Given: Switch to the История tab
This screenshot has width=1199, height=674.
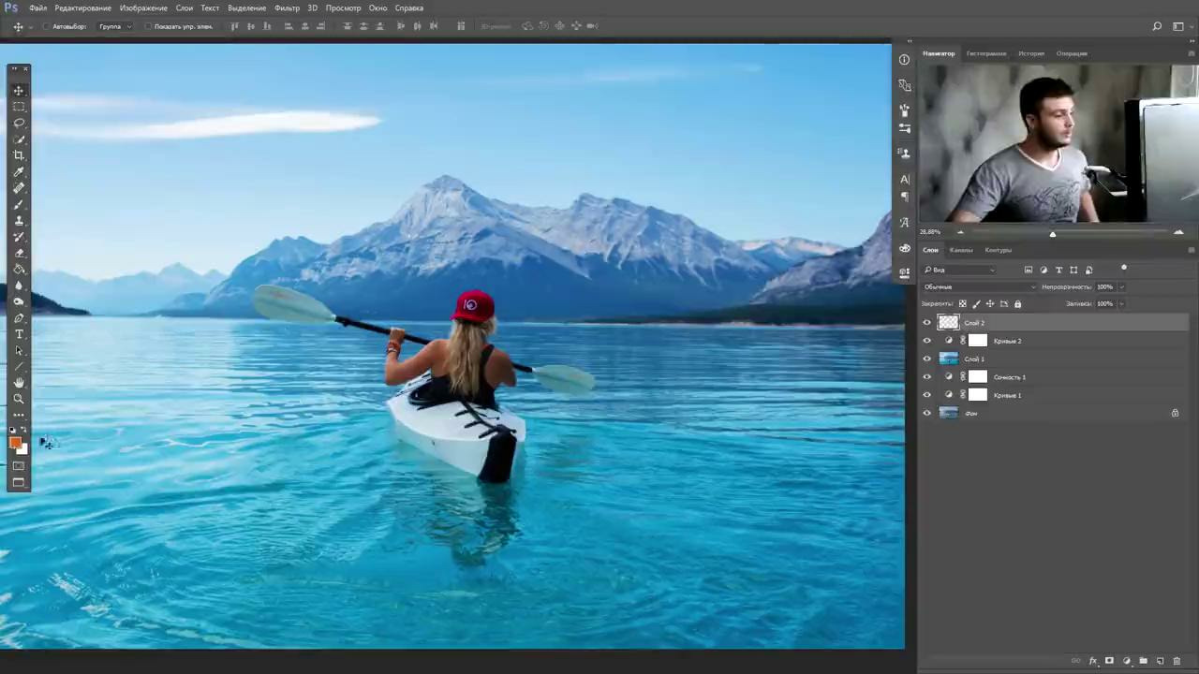Looking at the screenshot, I should [x=1031, y=53].
